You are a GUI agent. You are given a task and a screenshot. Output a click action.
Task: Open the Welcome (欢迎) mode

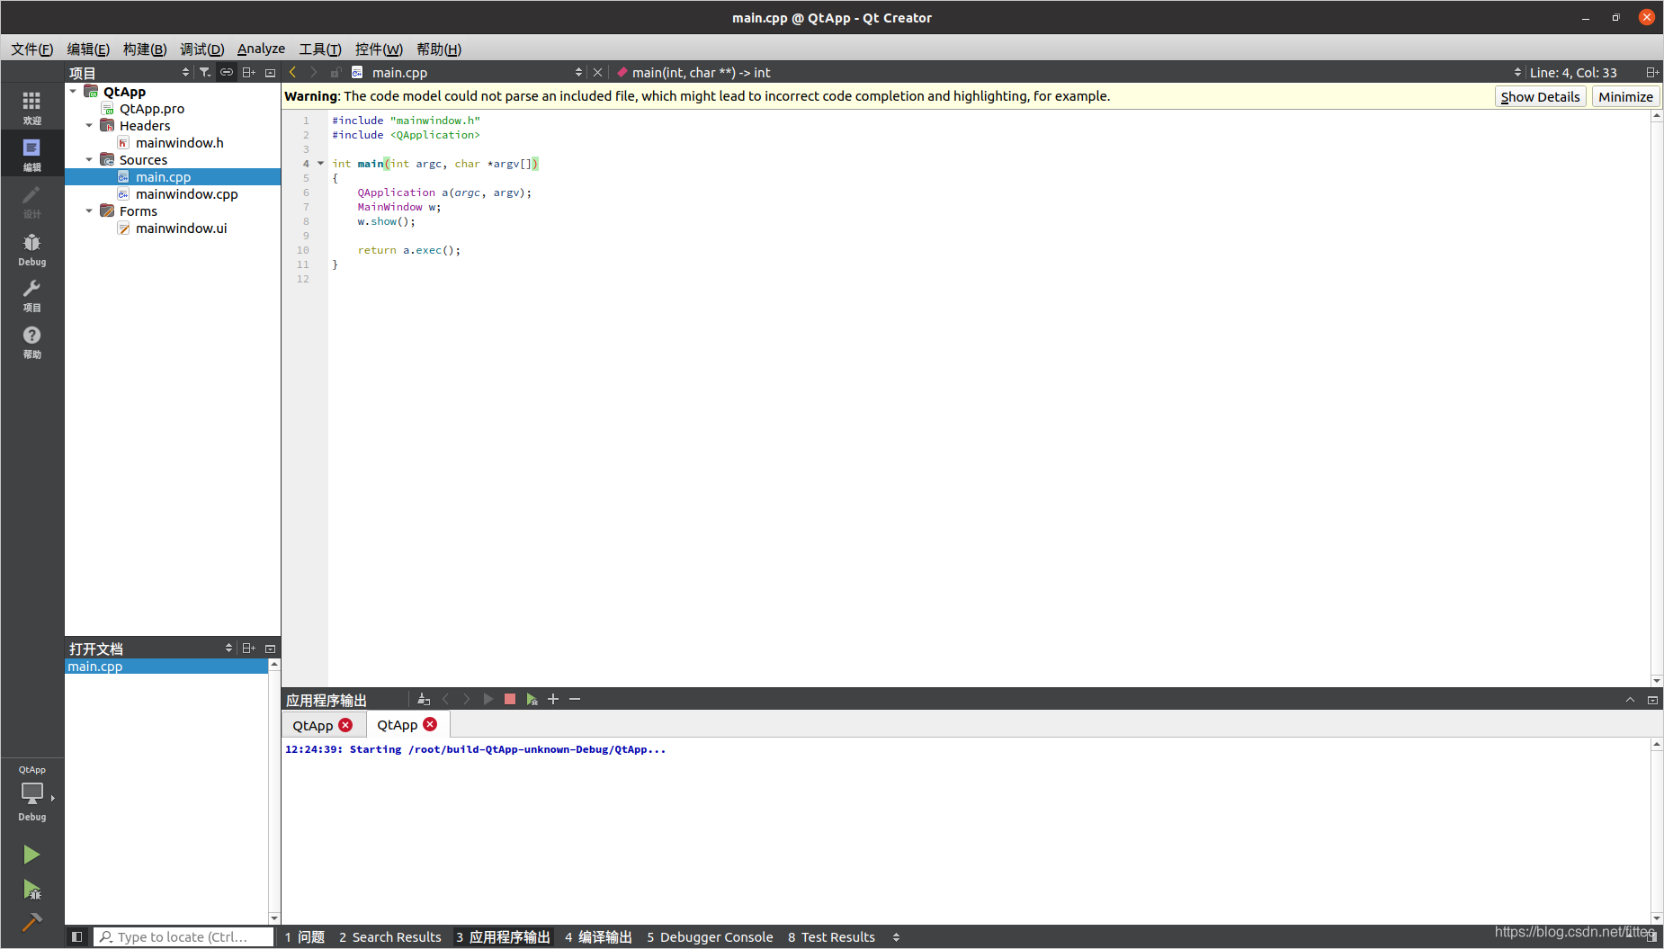coord(31,107)
